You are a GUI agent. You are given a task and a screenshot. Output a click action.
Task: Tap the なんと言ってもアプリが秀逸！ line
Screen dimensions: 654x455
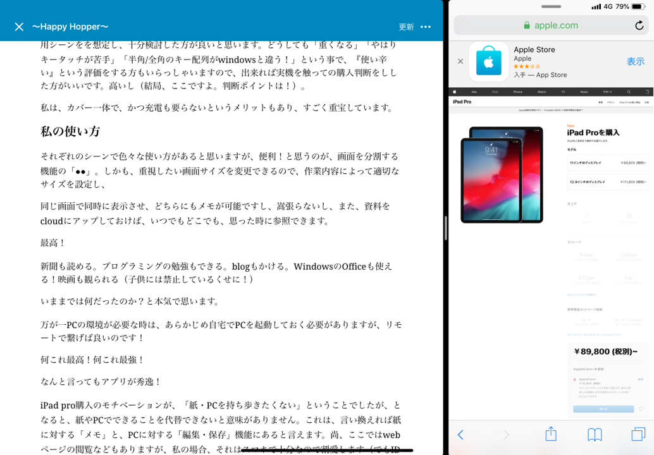coord(101,382)
